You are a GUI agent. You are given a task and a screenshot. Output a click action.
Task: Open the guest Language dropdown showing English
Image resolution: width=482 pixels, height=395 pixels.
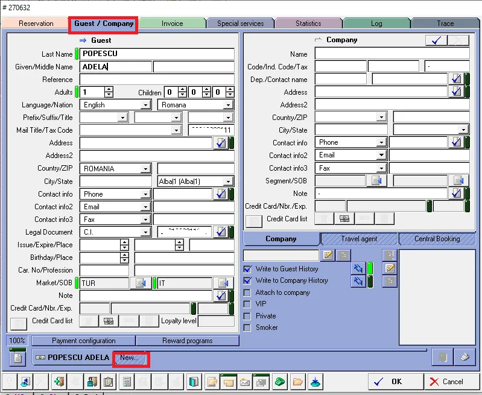(x=145, y=105)
